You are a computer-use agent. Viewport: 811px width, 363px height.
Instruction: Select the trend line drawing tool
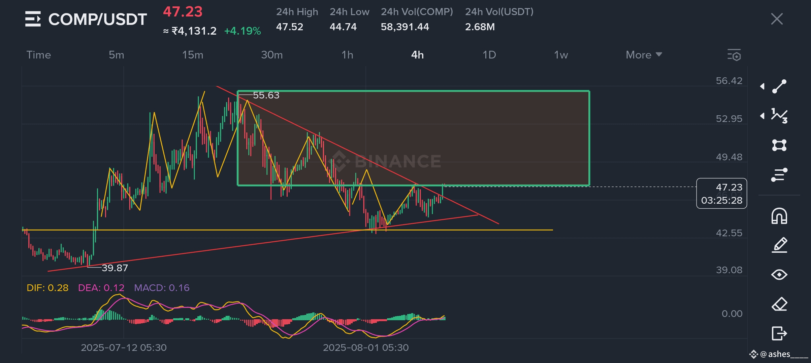(x=779, y=86)
